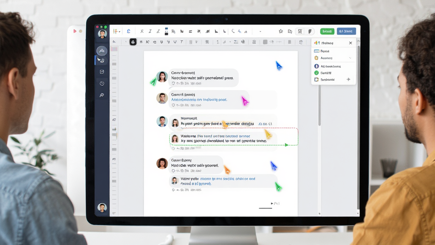Click the green button in the top toolbar
435x245 pixels.
click(x=327, y=31)
